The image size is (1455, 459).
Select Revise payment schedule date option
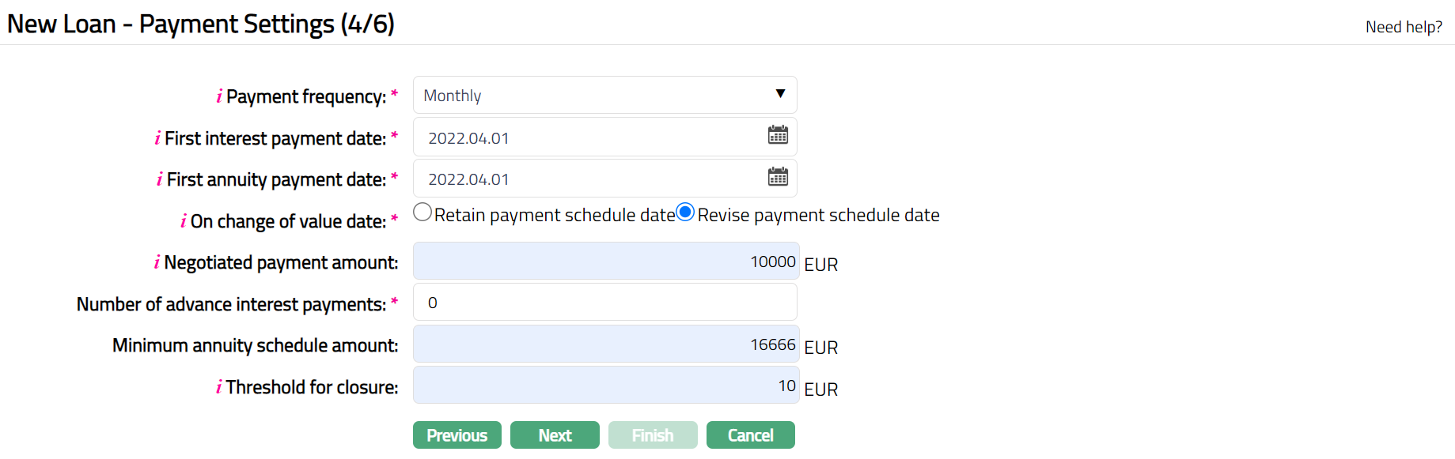pyautogui.click(x=685, y=213)
